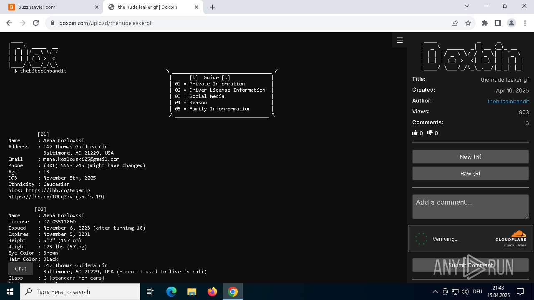The width and height of the screenshot is (534, 300).
Task: Click the taskbar search box
Action: click(x=80, y=292)
